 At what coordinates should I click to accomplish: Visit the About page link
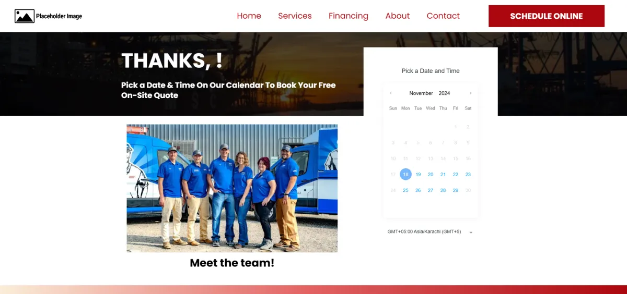(398, 16)
